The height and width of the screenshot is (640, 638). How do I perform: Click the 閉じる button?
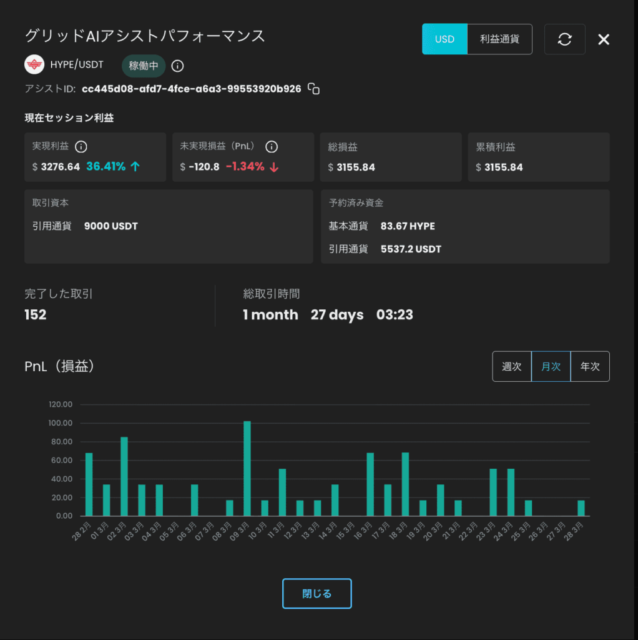[x=317, y=594]
